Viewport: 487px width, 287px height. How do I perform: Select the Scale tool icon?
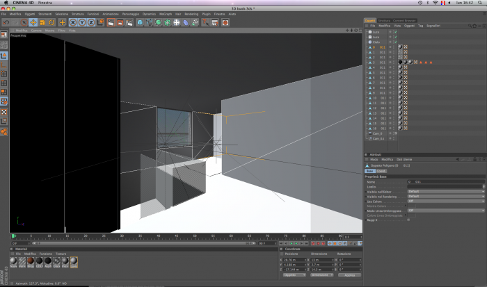pyautogui.click(x=42, y=22)
